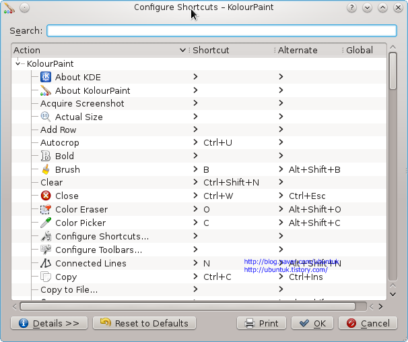Collapse the KolourPaint tree group

click(x=18, y=63)
